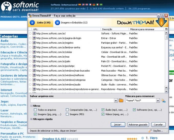174x140 pixels.
Task: Uncheck the Vídeos (mpeg, avi) filter
Action: 103,114
